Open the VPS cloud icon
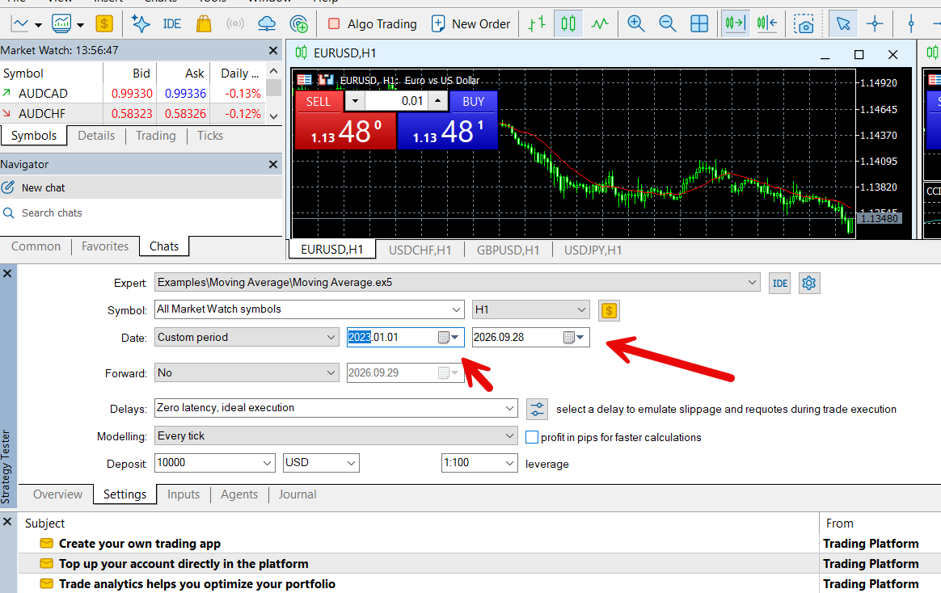 click(267, 24)
